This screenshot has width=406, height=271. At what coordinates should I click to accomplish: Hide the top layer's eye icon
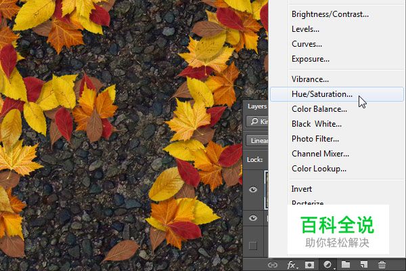pyautogui.click(x=253, y=190)
